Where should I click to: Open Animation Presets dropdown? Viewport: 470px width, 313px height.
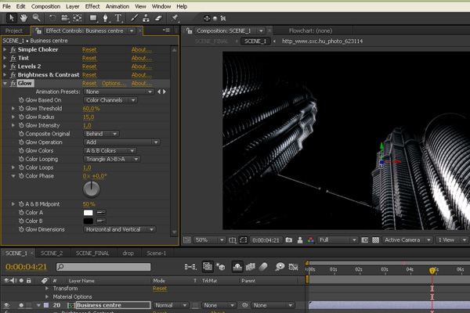[x=119, y=92]
